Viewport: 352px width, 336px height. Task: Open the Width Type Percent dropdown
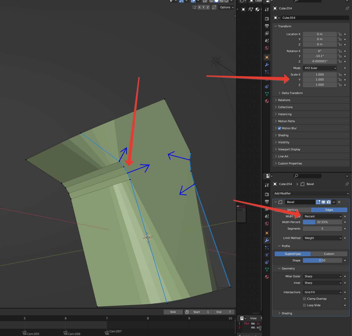322,216
